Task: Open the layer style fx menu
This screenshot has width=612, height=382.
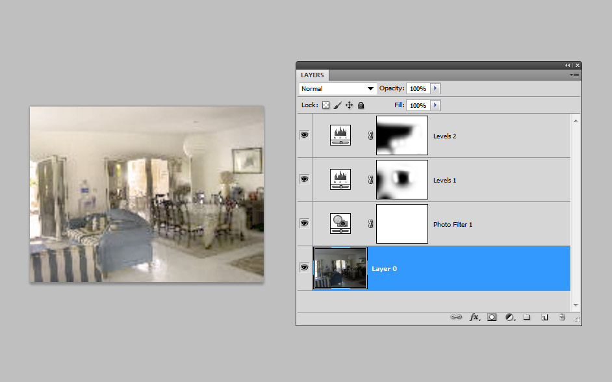Action: (475, 317)
